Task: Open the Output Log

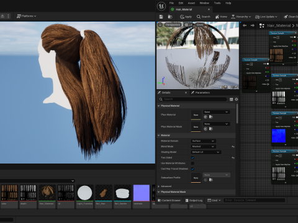Action: tap(194, 200)
